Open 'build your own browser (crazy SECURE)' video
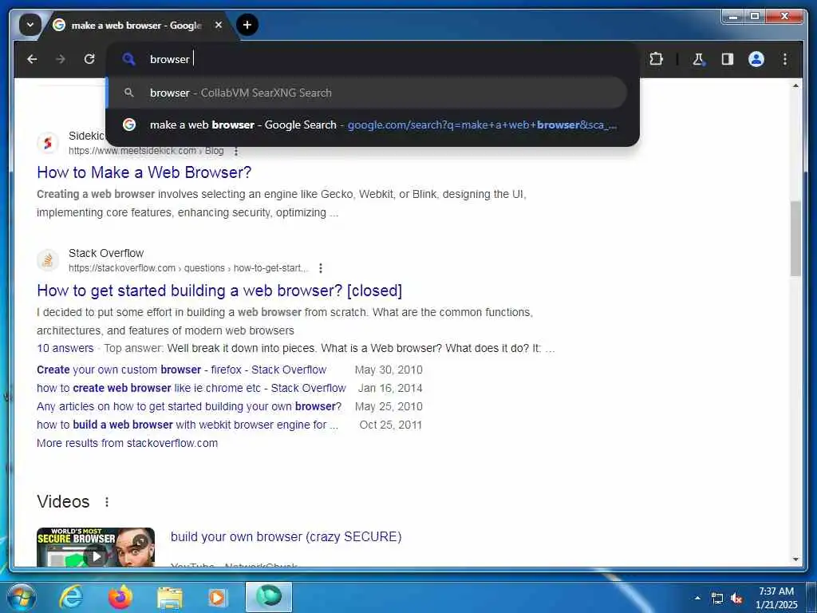Image resolution: width=817 pixels, height=613 pixels. click(x=286, y=536)
